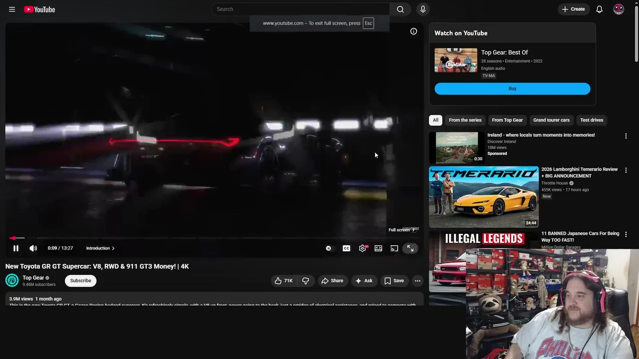Open the Discover Ireland ad thumbnail
639x359 pixels.
(x=457, y=148)
